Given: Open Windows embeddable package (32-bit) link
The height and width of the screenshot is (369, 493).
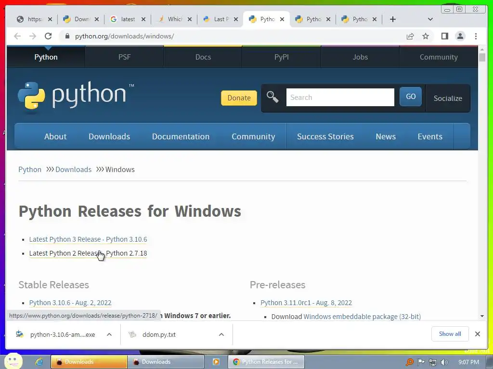Looking at the screenshot, I should click(x=362, y=317).
